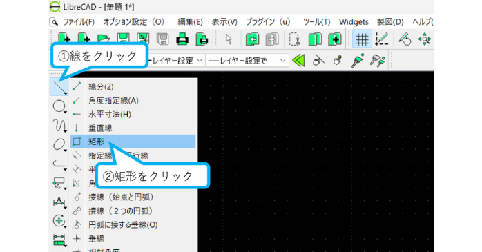Click the Cut icon with scissors
Screen dimensions: 482x252
pos(295,39)
